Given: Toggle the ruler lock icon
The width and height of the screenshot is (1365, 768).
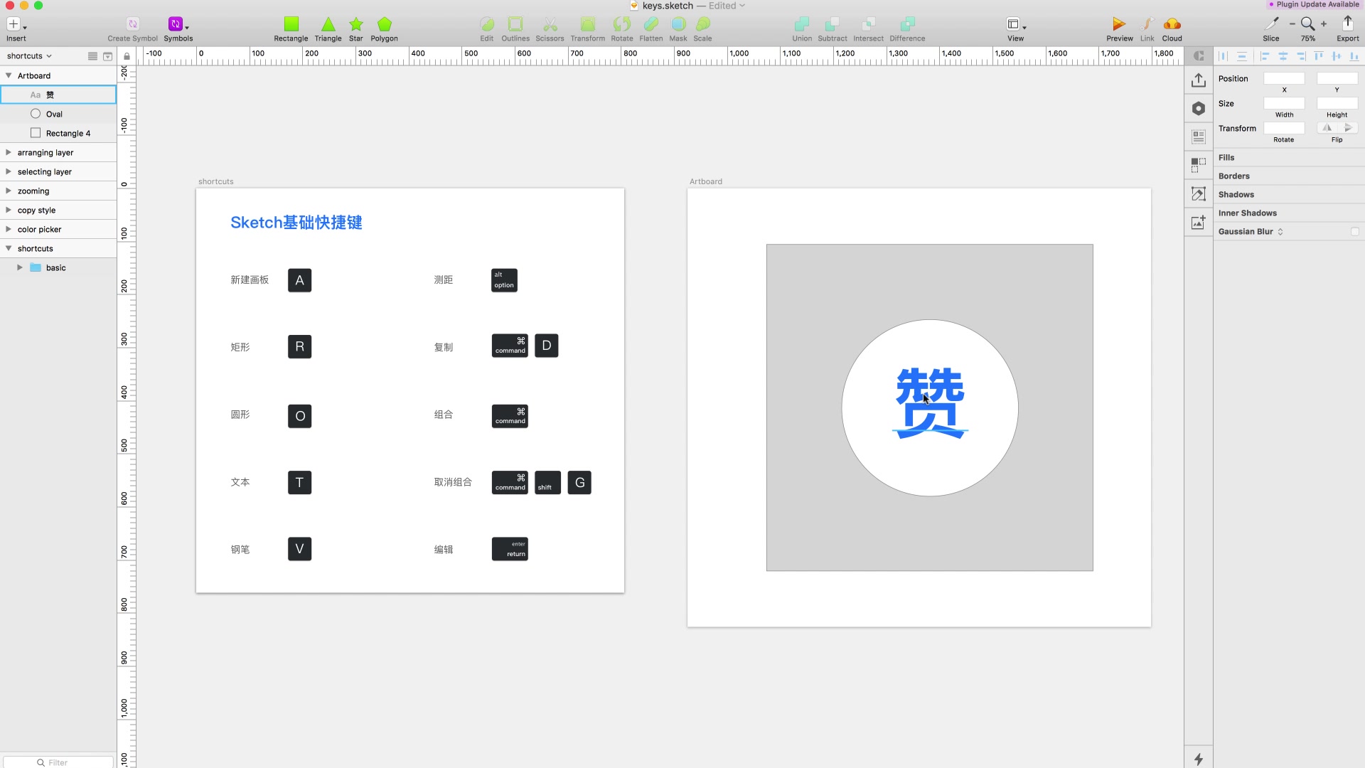Looking at the screenshot, I should pyautogui.click(x=127, y=56).
